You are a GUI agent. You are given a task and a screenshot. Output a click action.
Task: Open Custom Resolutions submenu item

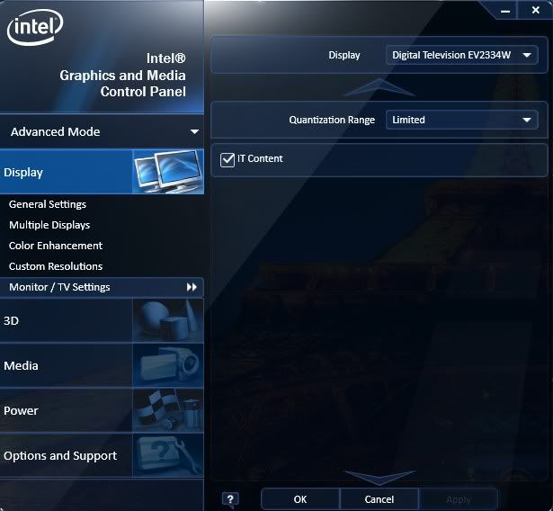pyautogui.click(x=56, y=266)
